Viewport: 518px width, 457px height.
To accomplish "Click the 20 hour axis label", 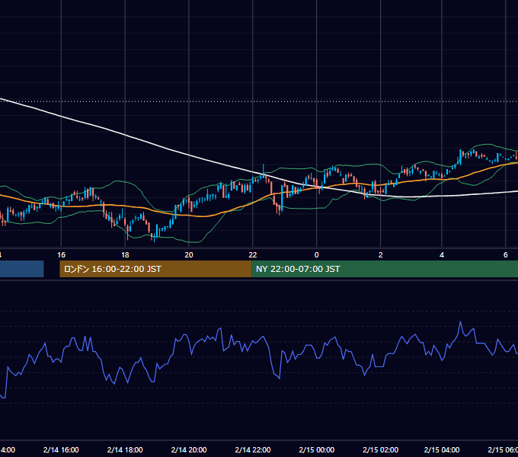I will coord(189,255).
